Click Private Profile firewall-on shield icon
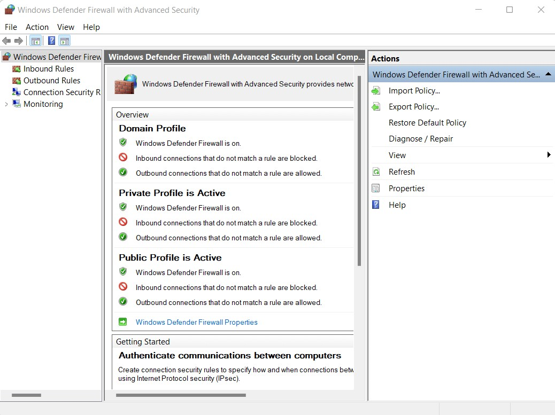Screen dimensions: 555x415 (x=123, y=207)
